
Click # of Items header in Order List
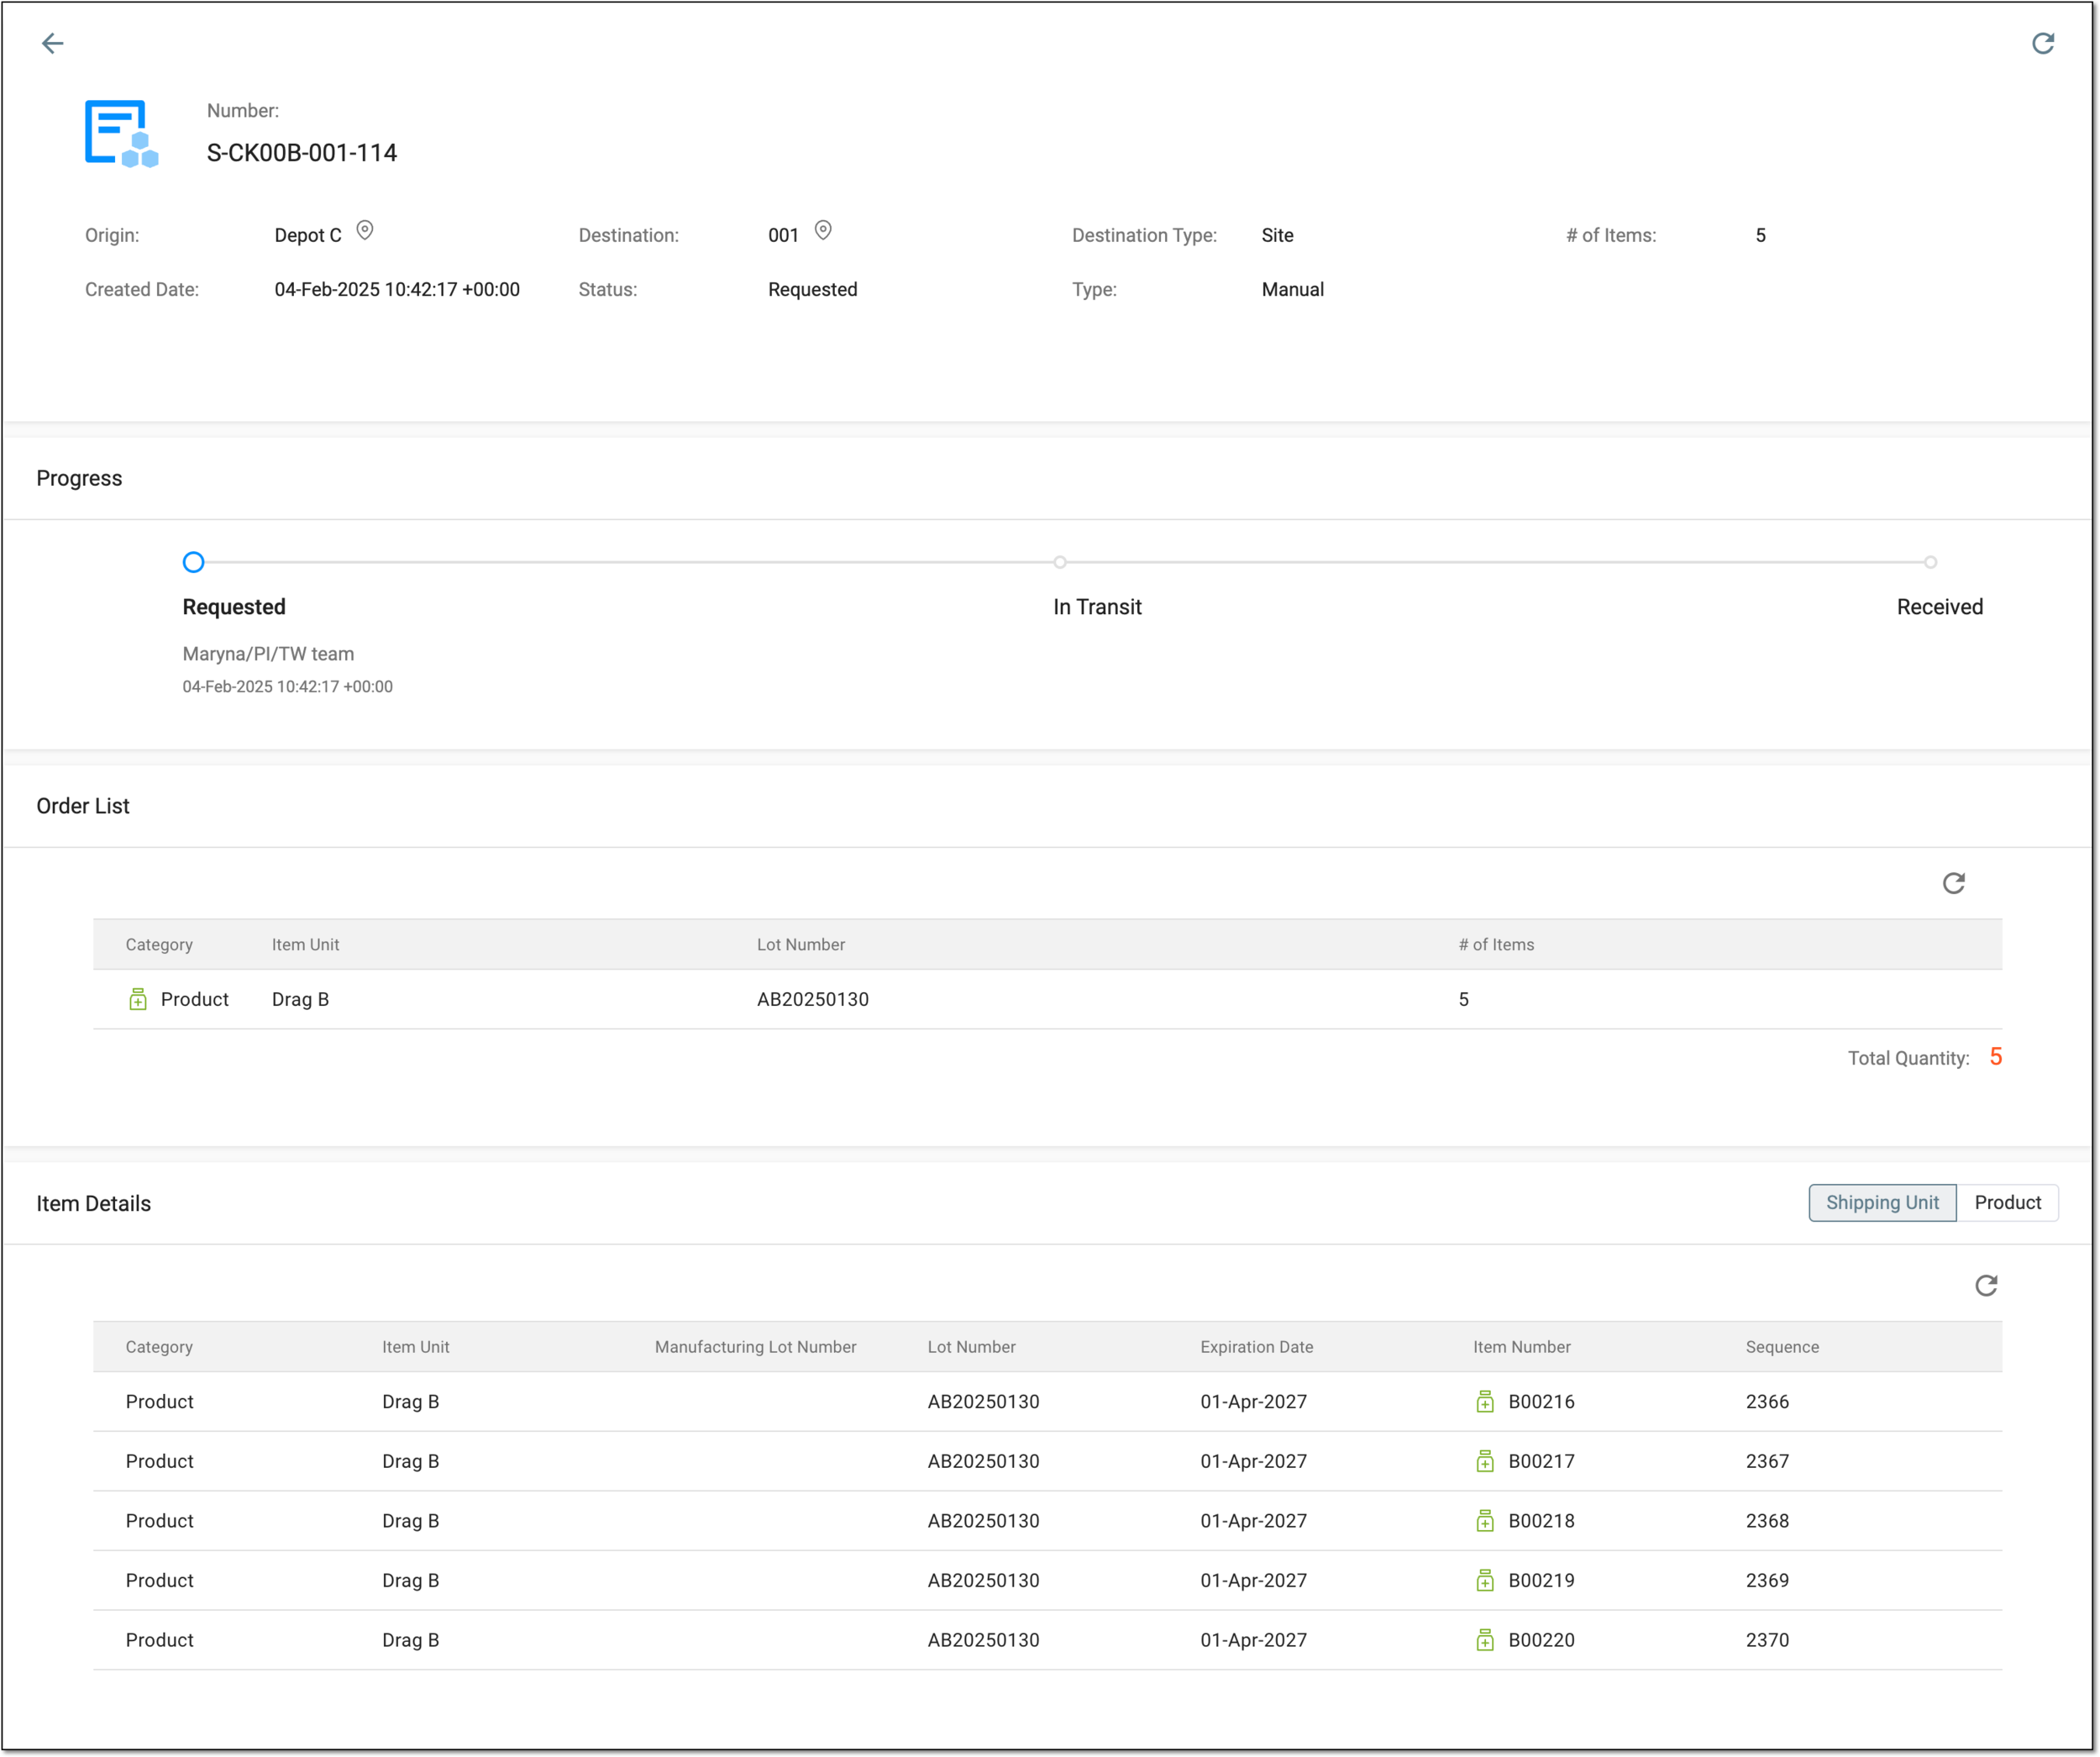click(1496, 944)
